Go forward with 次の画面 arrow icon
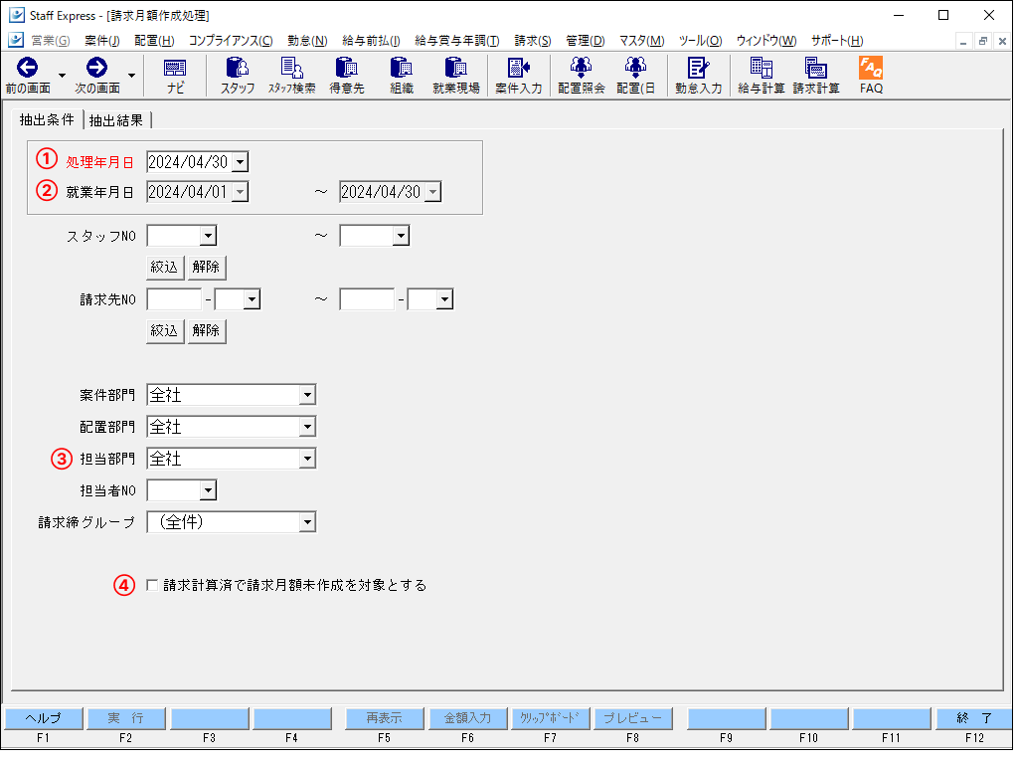The image size is (1018, 764). pyautogui.click(x=96, y=68)
